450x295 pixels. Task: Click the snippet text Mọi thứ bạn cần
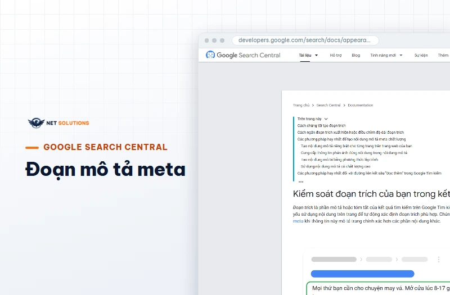tap(381, 288)
